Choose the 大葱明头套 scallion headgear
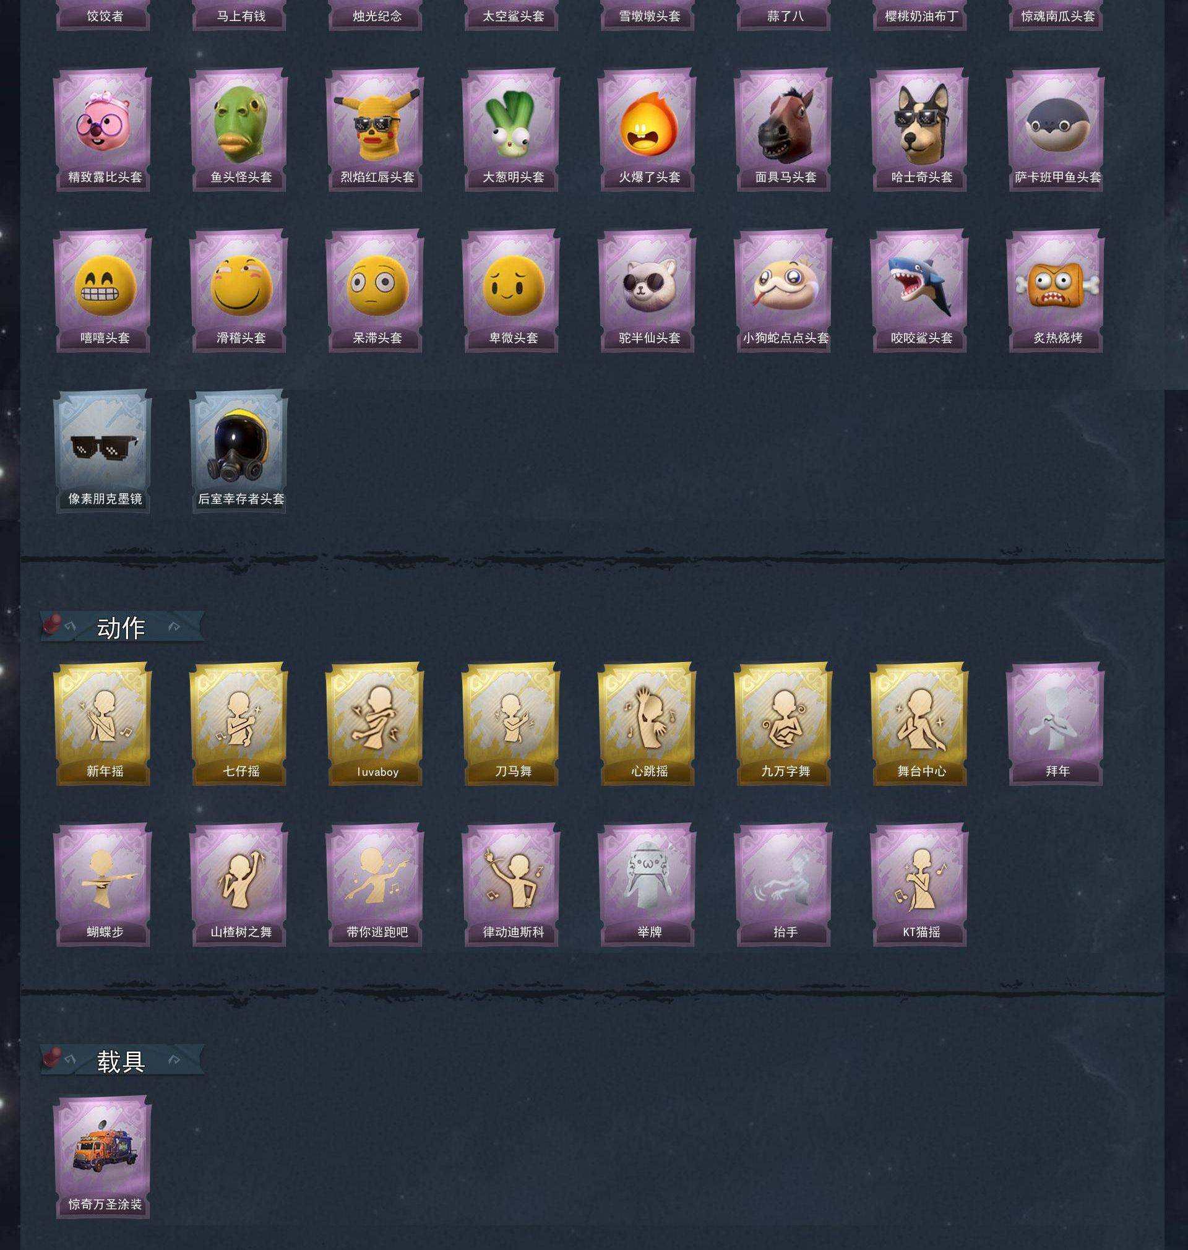 [511, 130]
